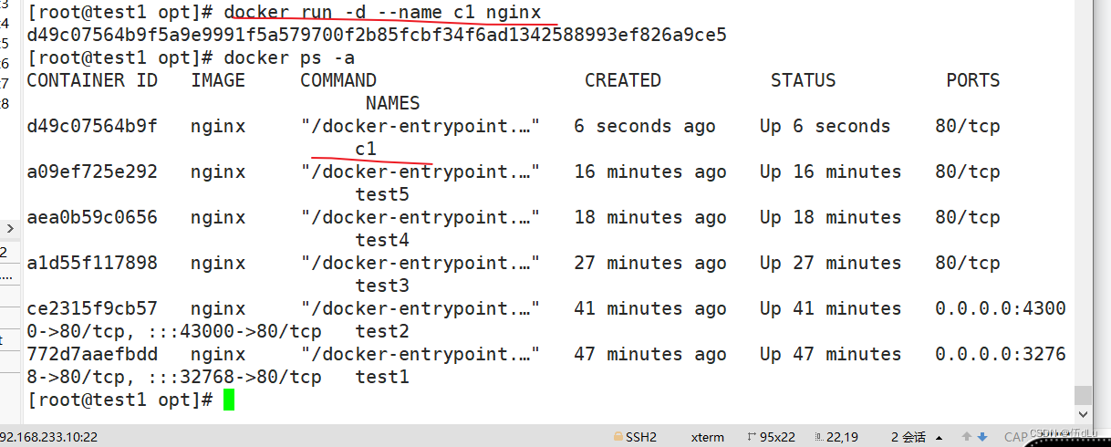Click the SSH2 lock icon in status bar
The width and height of the screenshot is (1111, 447).
coord(618,437)
